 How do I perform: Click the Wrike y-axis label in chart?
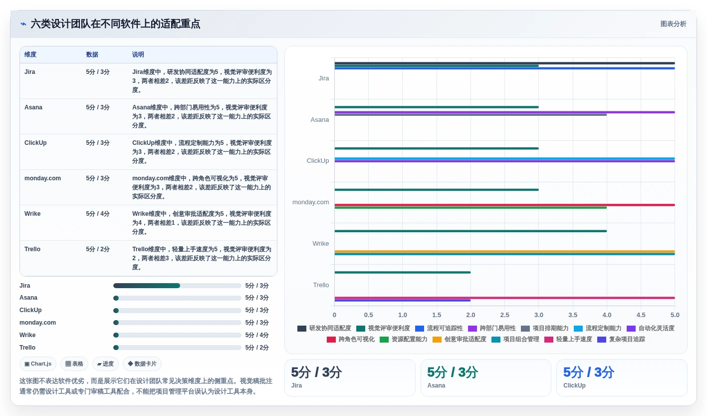[321, 244]
